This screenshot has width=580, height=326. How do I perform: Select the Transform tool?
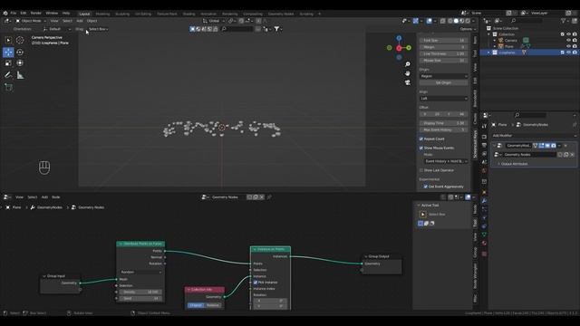click(x=20, y=63)
